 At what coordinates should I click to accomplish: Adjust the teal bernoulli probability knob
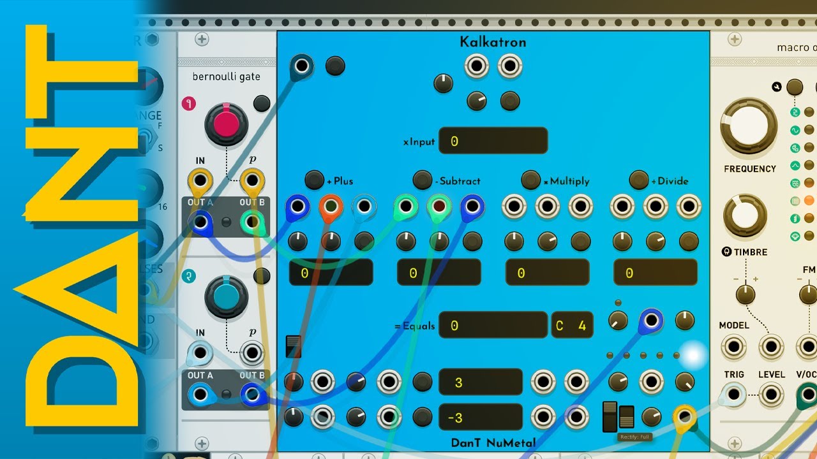pos(227,296)
